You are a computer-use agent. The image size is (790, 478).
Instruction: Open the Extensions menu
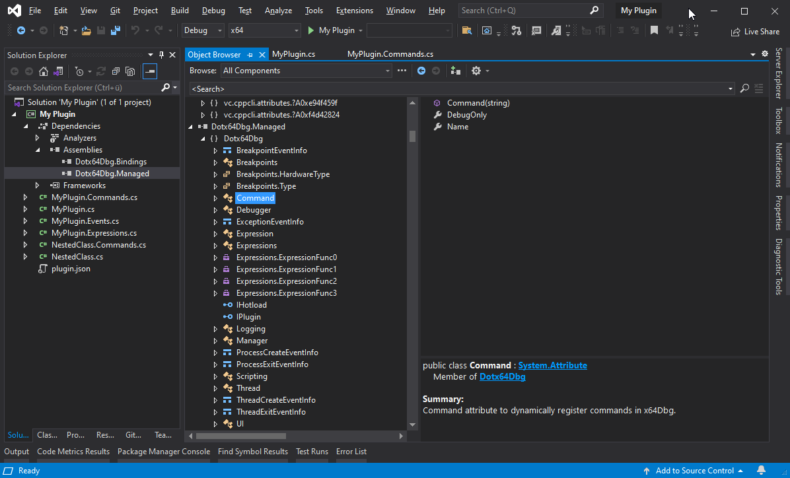coord(355,11)
